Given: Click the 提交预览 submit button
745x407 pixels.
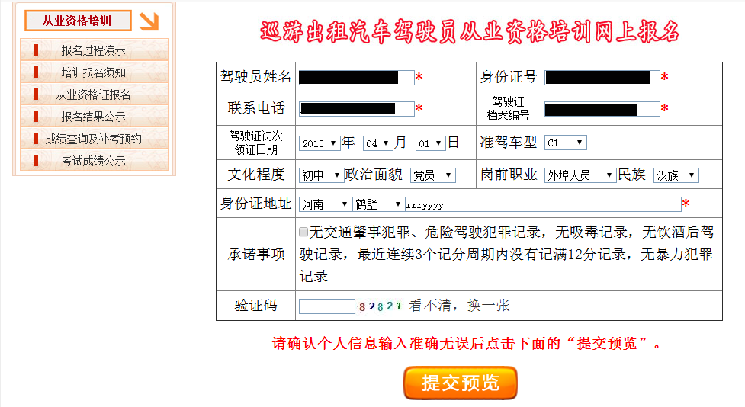Looking at the screenshot, I should [461, 383].
